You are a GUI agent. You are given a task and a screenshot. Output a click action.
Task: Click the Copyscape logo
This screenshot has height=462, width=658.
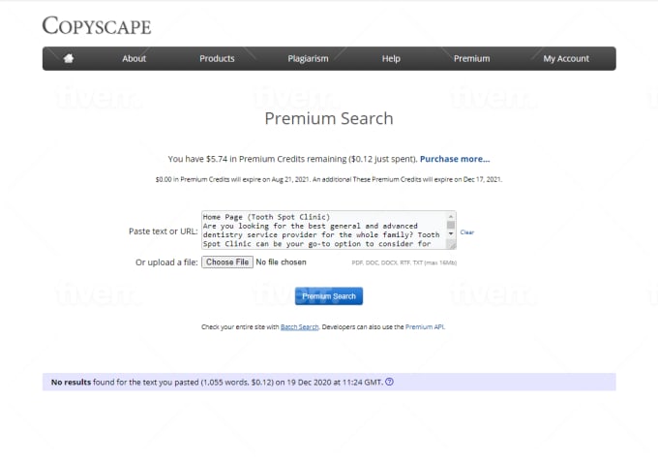pyautogui.click(x=96, y=25)
